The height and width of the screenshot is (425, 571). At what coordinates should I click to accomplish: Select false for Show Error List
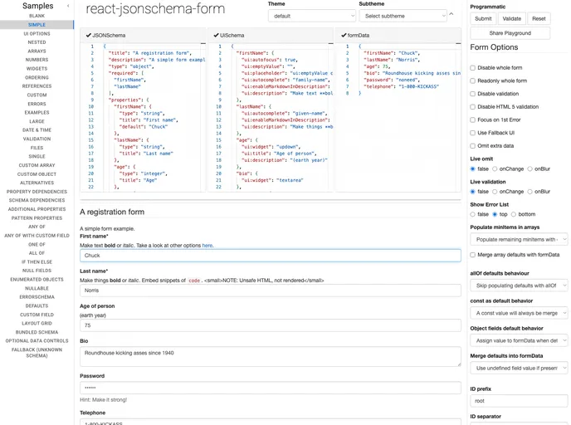coord(473,214)
